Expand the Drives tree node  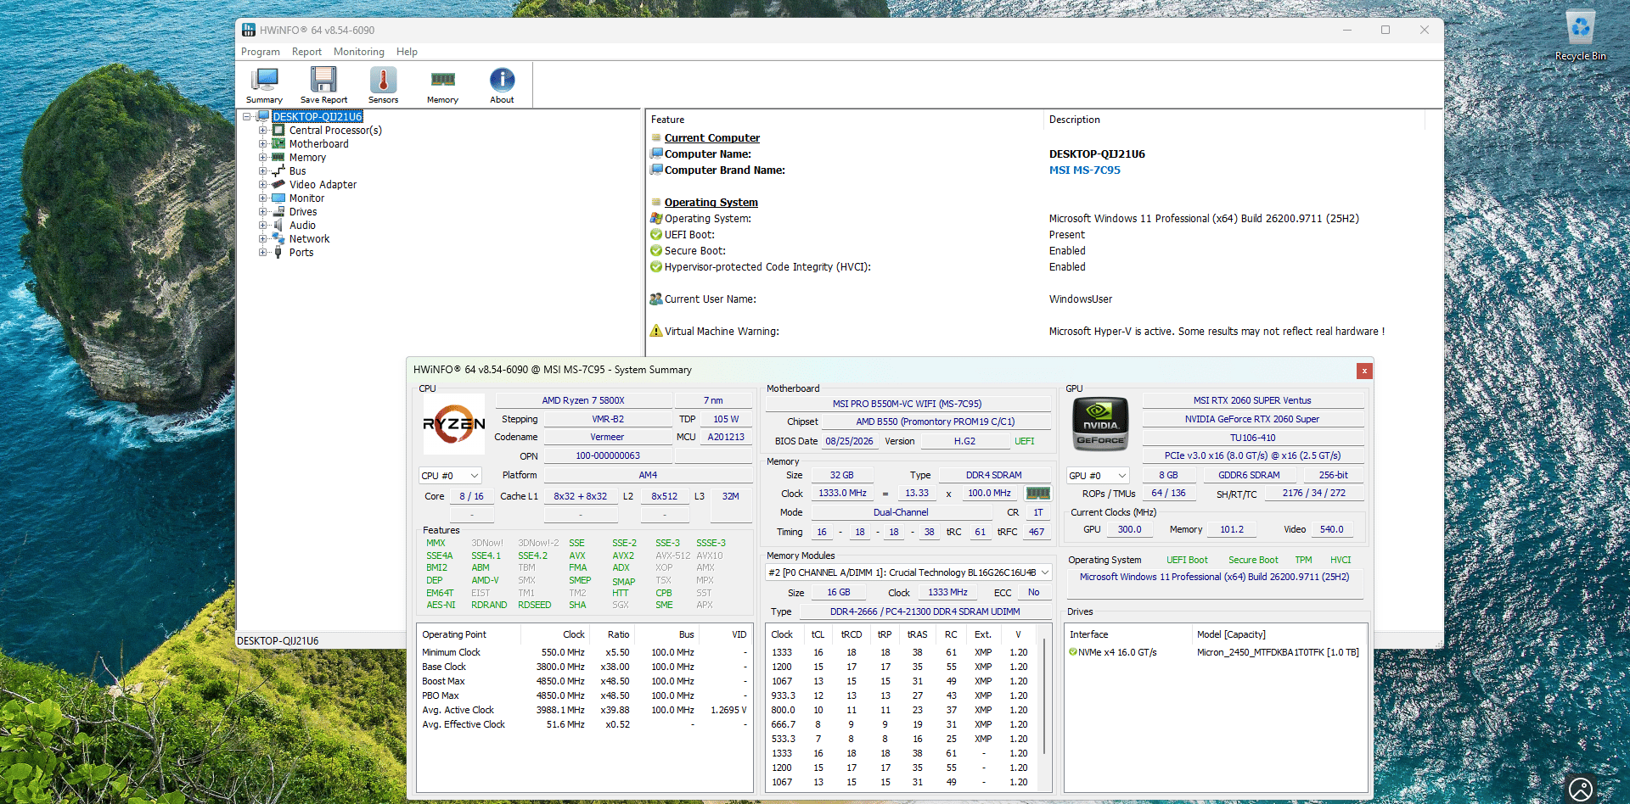[262, 211]
